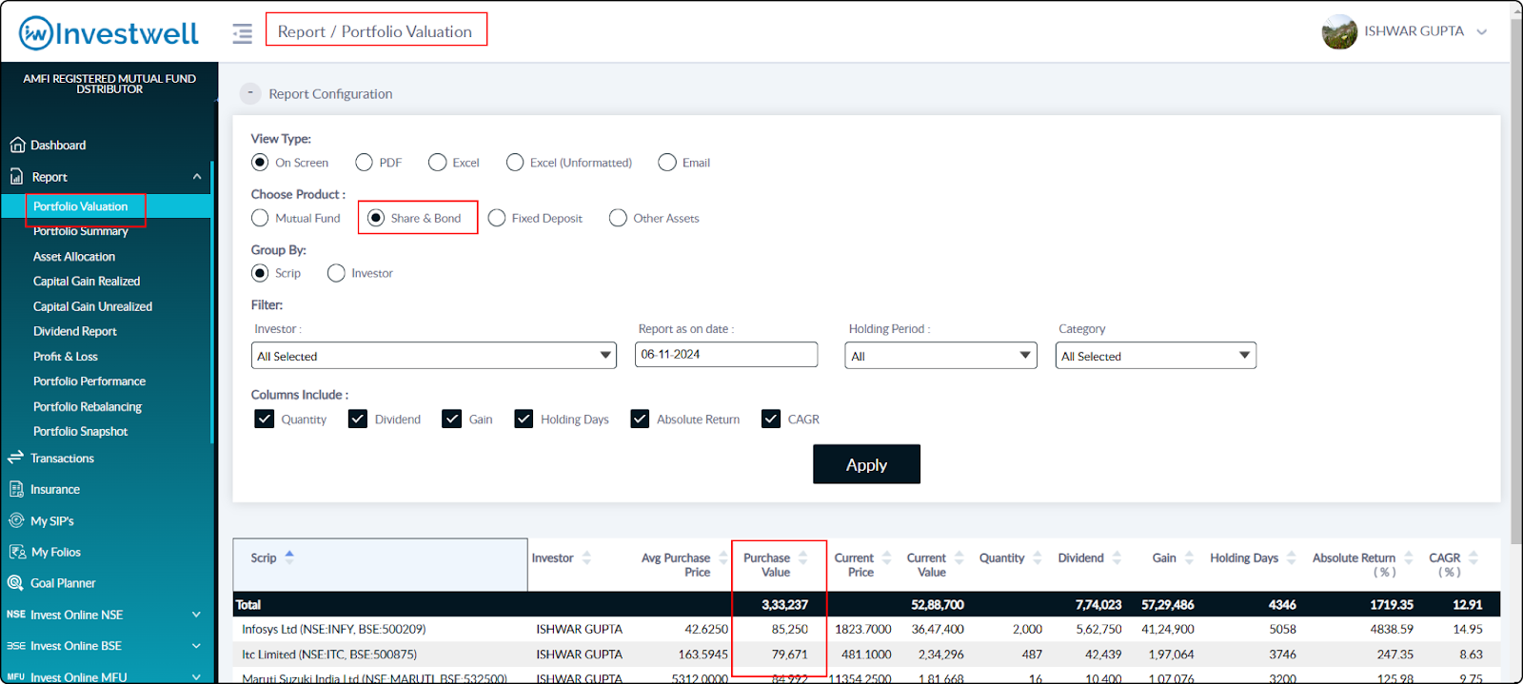Open Asset Allocation report
The image size is (1523, 684).
coord(74,257)
